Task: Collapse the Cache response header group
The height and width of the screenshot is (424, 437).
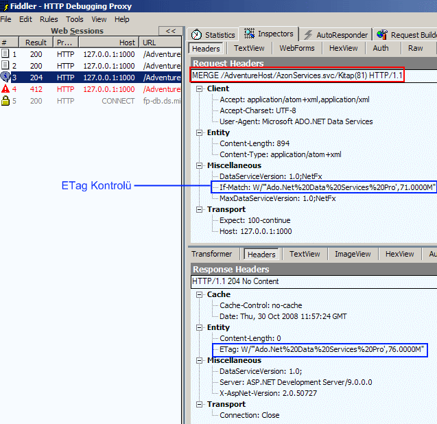Action: (200, 294)
